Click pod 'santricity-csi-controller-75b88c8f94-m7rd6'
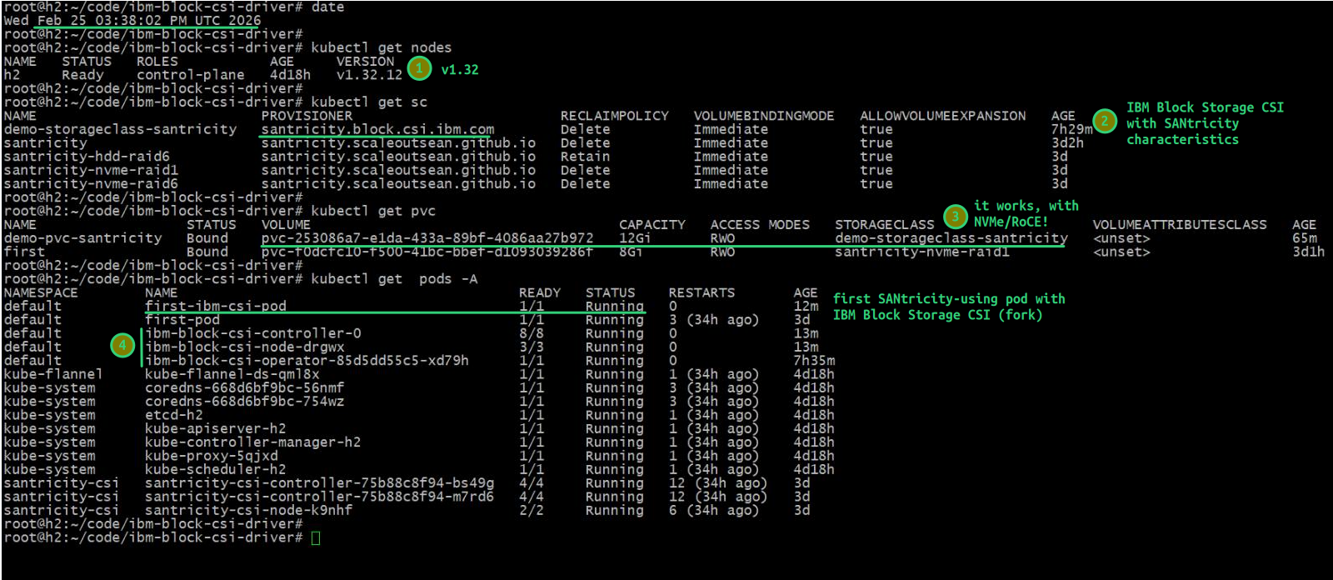1333x580 pixels. coord(320,497)
